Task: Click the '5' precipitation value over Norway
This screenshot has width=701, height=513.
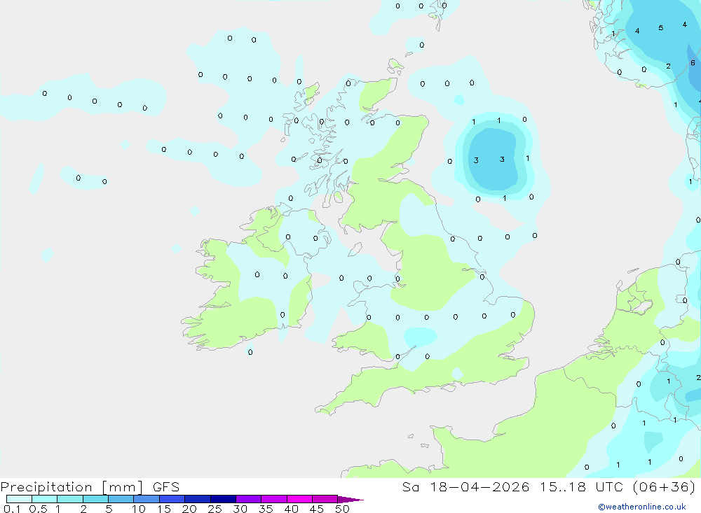Action: pyautogui.click(x=661, y=28)
